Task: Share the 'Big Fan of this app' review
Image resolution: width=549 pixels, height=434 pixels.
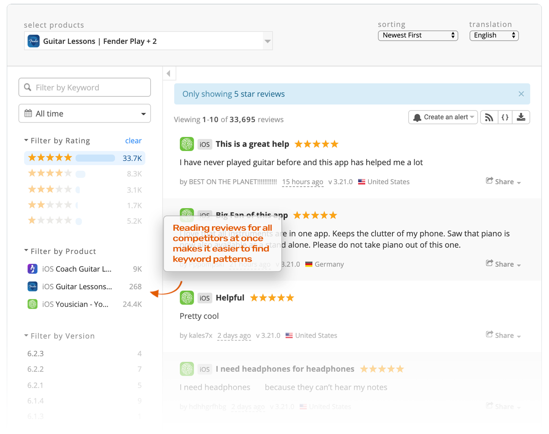Action: tap(503, 264)
